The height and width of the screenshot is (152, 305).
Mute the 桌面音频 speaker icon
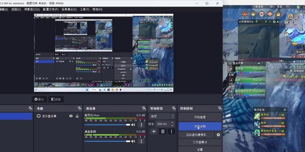coord(133,141)
